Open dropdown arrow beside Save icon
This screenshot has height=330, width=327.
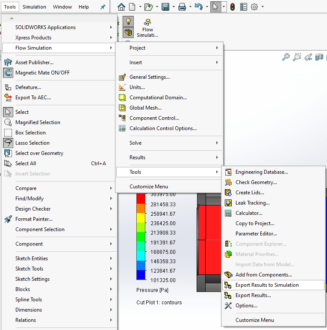click(174, 7)
